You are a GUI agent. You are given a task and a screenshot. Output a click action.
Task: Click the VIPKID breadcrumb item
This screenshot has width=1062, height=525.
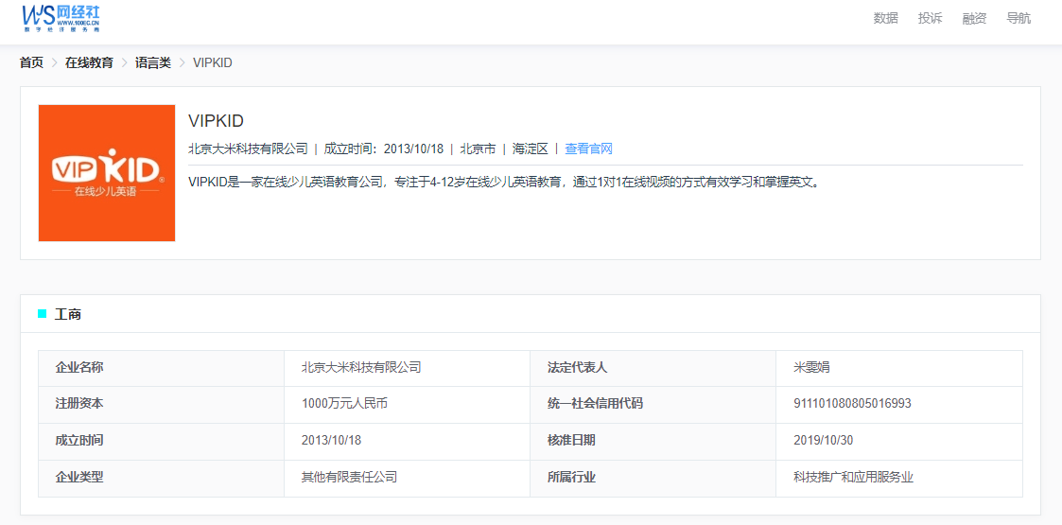(x=212, y=62)
